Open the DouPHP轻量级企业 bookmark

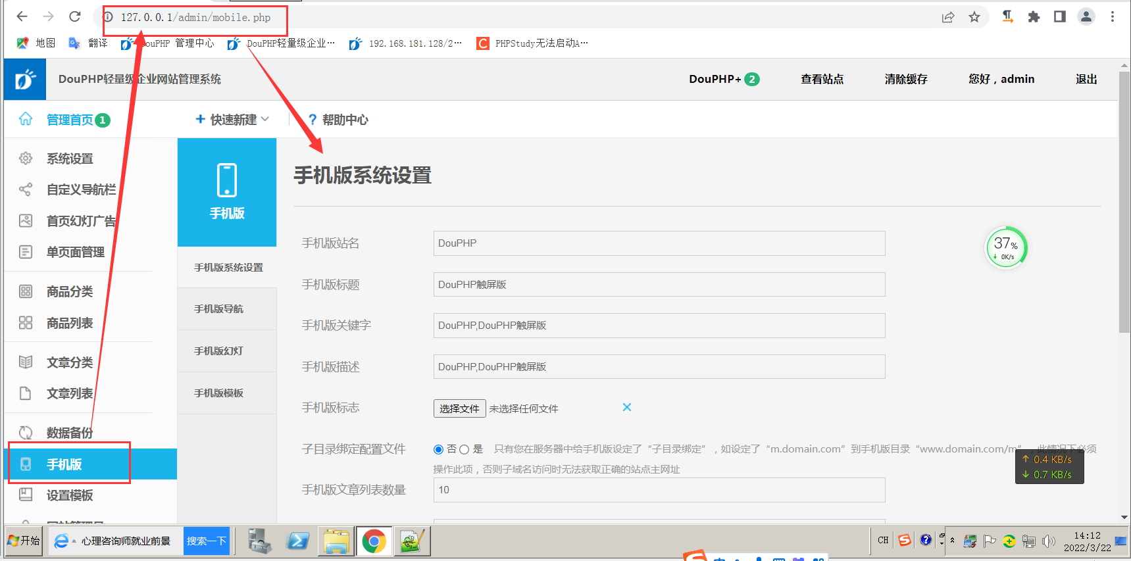tap(281, 43)
